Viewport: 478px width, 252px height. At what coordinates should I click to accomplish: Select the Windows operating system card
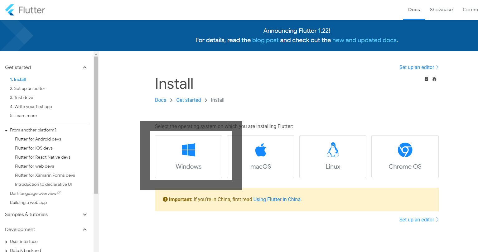click(188, 156)
